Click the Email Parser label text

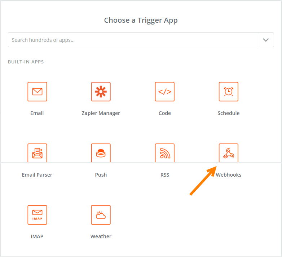[x=37, y=175]
